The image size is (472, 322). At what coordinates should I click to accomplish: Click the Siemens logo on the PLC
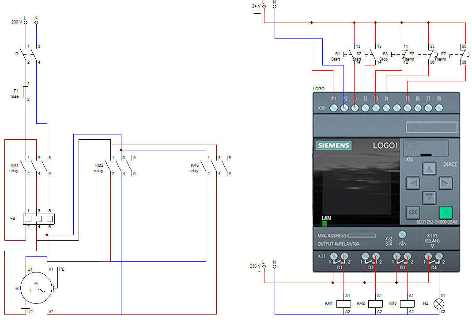334,146
